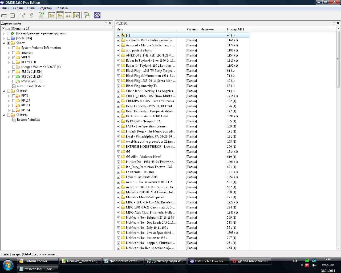Check the System Volume Information checkbox
The height and width of the screenshot is (273, 341).
(x=14, y=48)
